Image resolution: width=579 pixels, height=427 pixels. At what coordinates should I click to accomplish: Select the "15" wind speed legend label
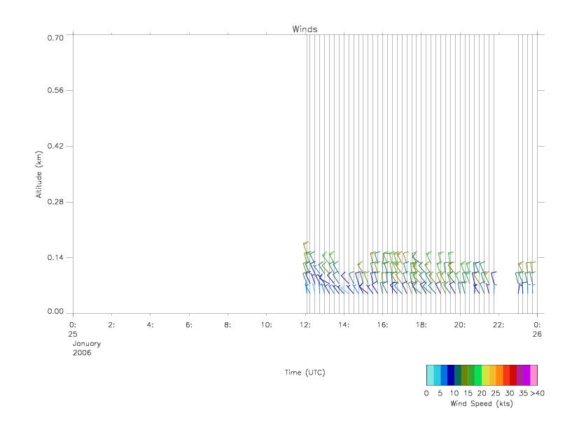pyautogui.click(x=468, y=393)
